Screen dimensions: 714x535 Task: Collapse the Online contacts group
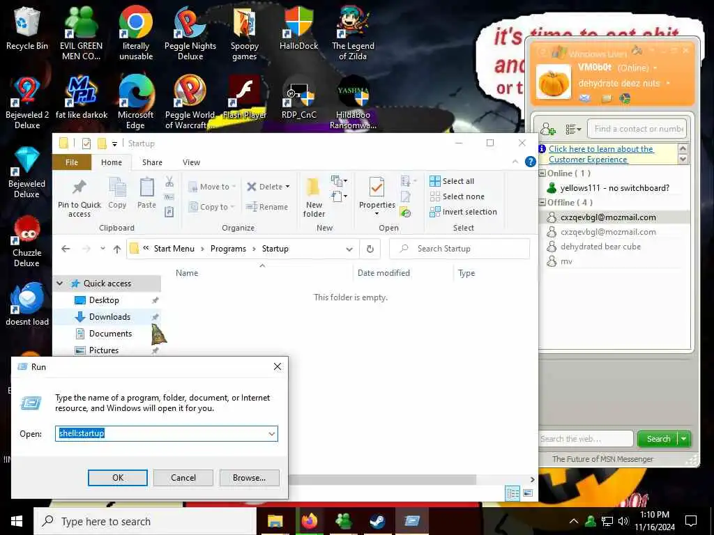542,173
